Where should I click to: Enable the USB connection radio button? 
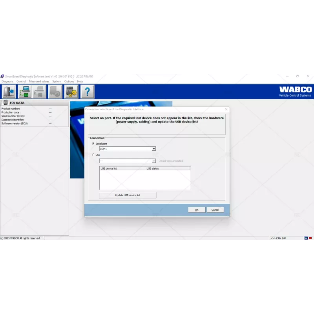click(x=93, y=155)
